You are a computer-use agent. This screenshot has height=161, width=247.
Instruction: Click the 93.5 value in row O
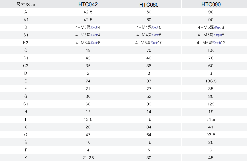tap(211, 135)
